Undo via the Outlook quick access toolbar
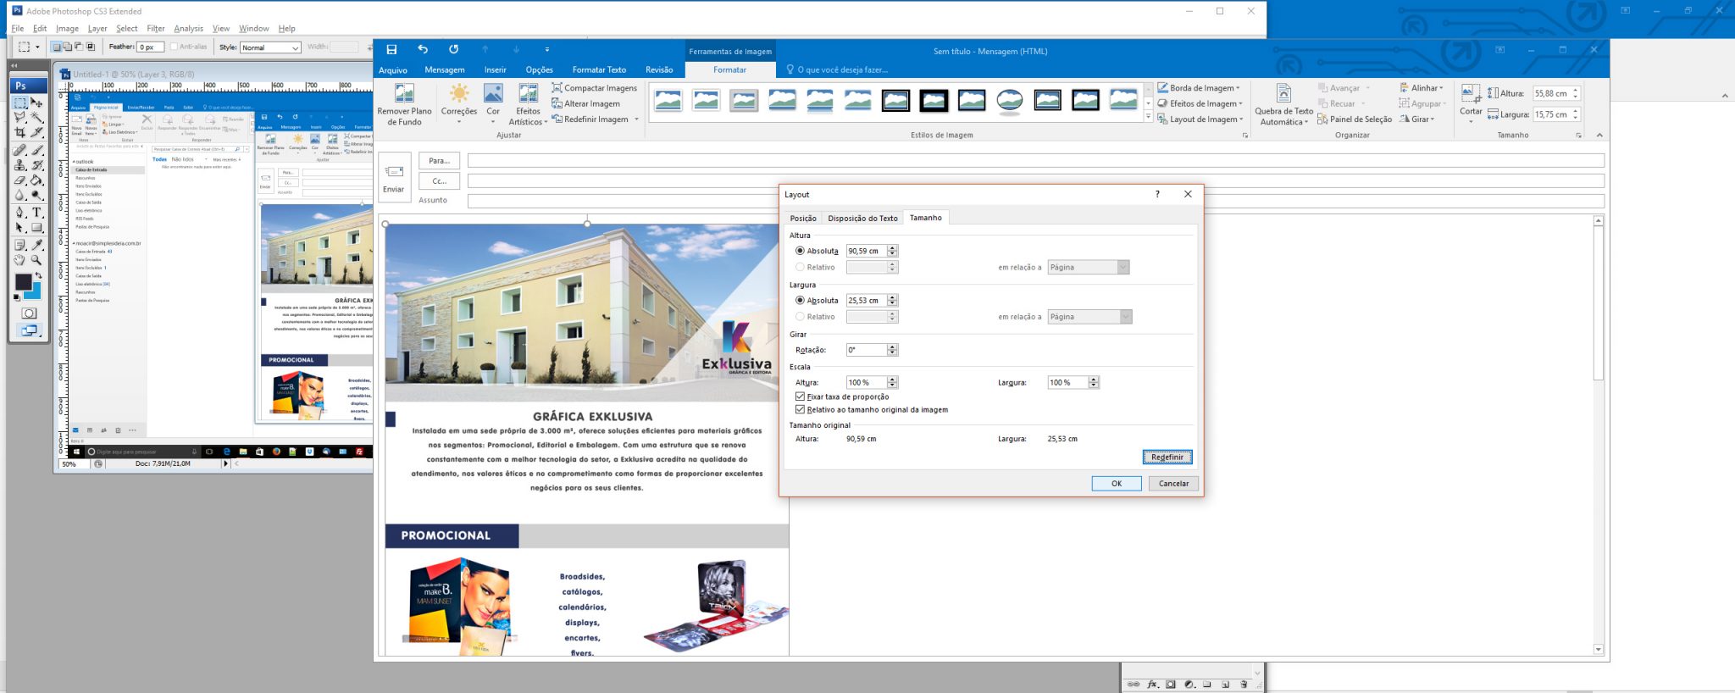This screenshot has width=1735, height=693. 422,50
